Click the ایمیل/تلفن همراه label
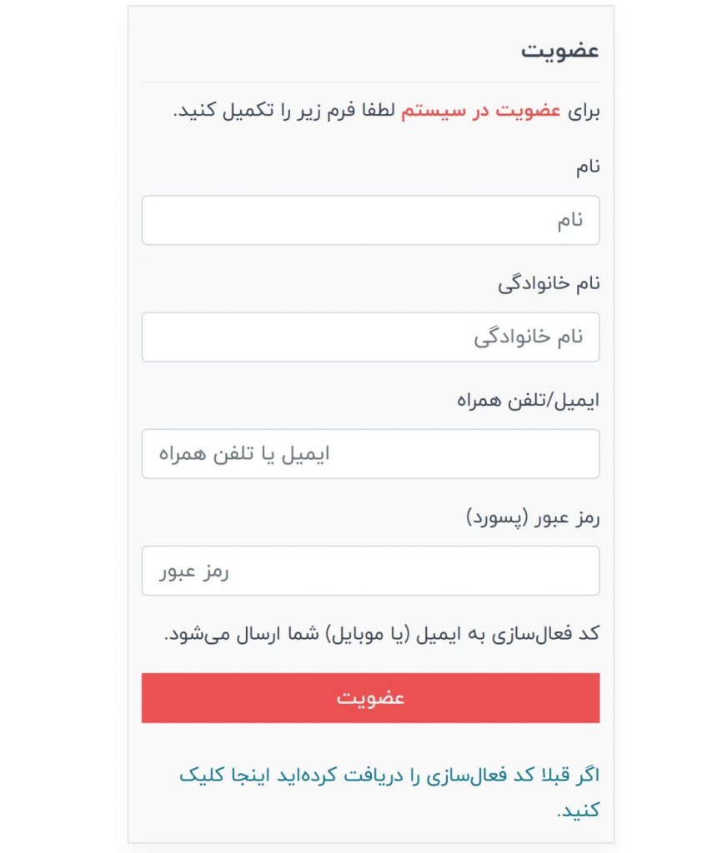The width and height of the screenshot is (712, 853). (528, 401)
